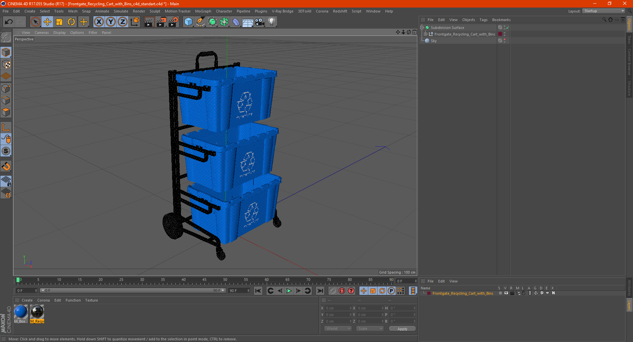The width and height of the screenshot is (633, 342).
Task: Click the coordinate system icon
Action: pos(135,22)
